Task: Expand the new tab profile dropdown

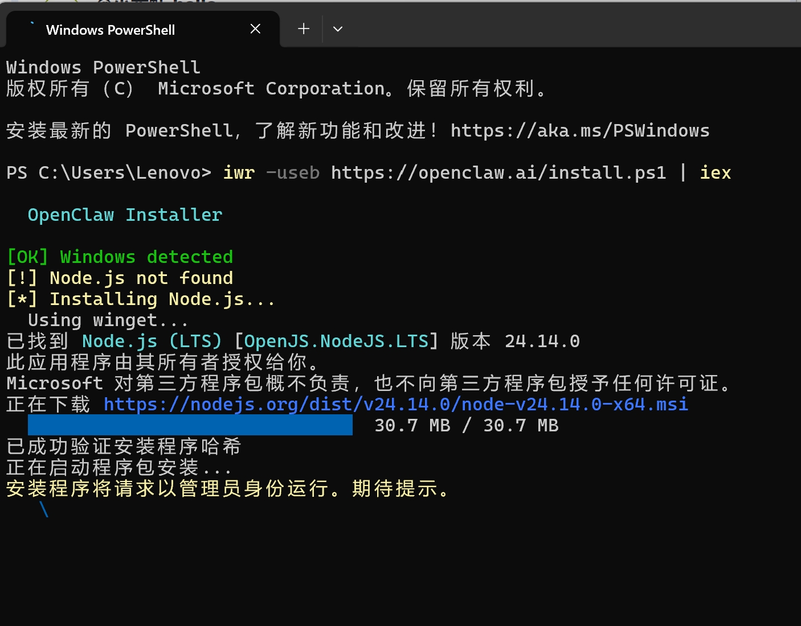Action: (x=338, y=29)
